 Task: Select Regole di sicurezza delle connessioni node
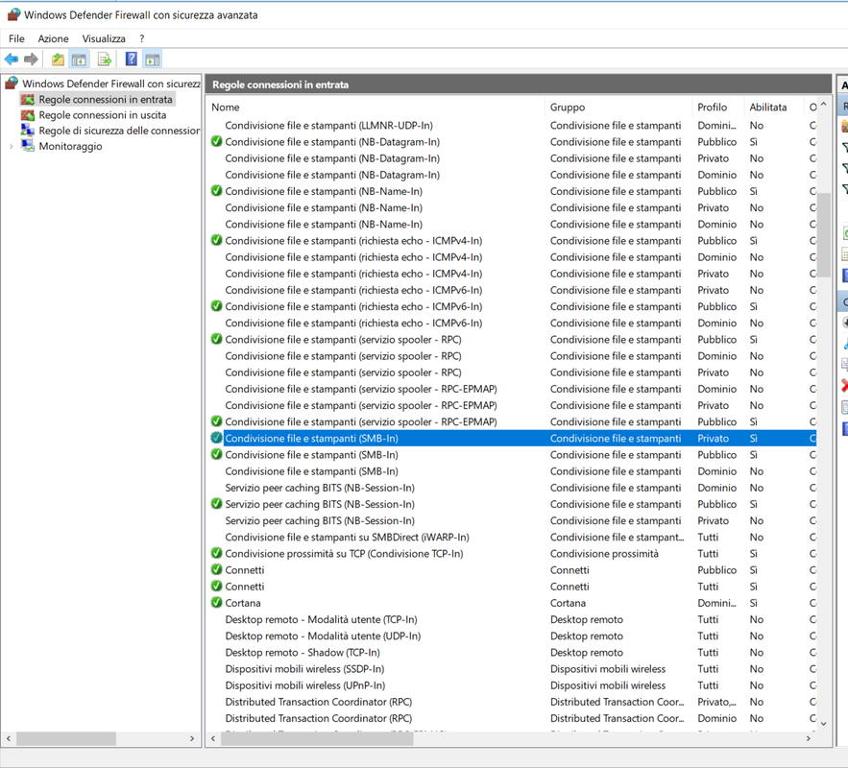119,131
